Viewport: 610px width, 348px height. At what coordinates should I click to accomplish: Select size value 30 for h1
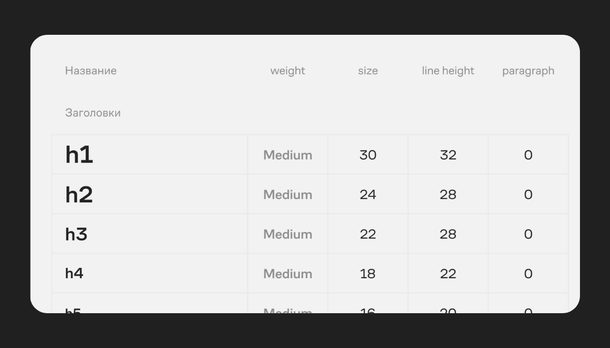click(x=368, y=155)
